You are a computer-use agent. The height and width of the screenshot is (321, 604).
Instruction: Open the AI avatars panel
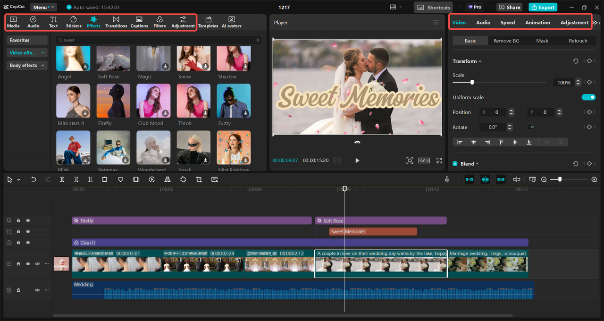point(232,22)
